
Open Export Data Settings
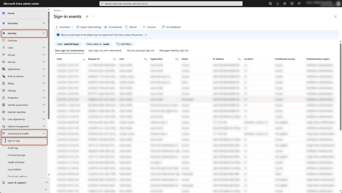coord(89,27)
